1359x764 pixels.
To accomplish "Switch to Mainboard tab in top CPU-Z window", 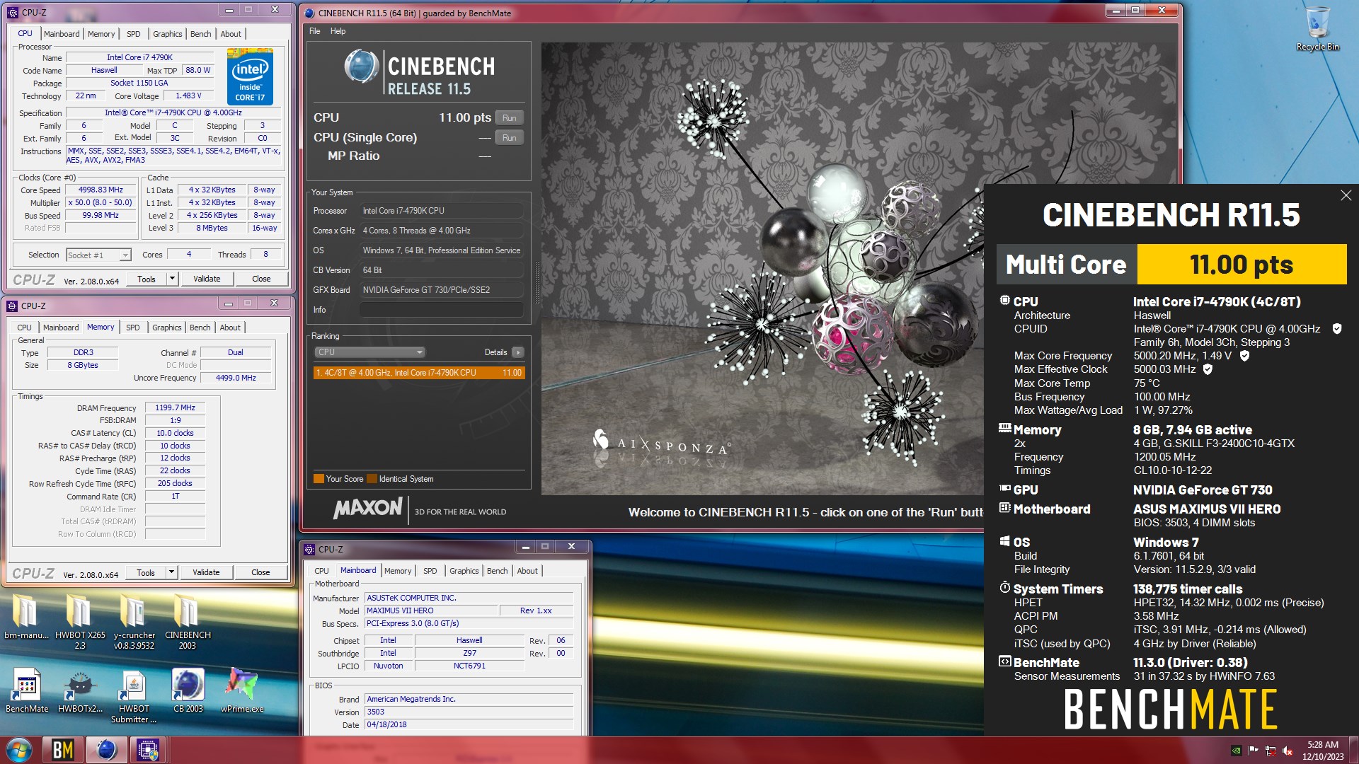I will coord(62,34).
